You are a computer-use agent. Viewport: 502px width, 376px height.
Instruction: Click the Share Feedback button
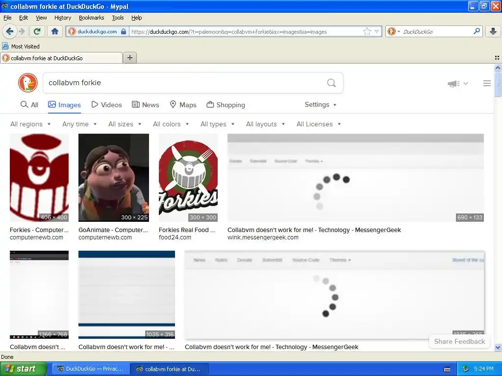pyautogui.click(x=459, y=341)
